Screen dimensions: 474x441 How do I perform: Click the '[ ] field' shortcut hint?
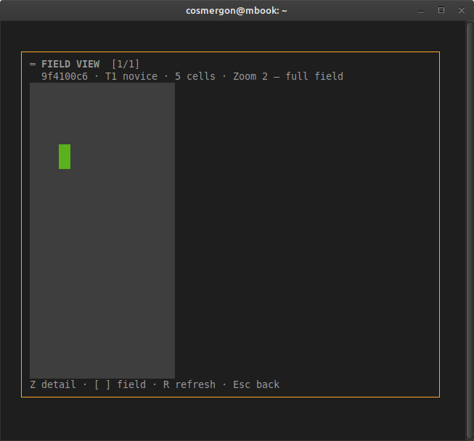point(120,384)
